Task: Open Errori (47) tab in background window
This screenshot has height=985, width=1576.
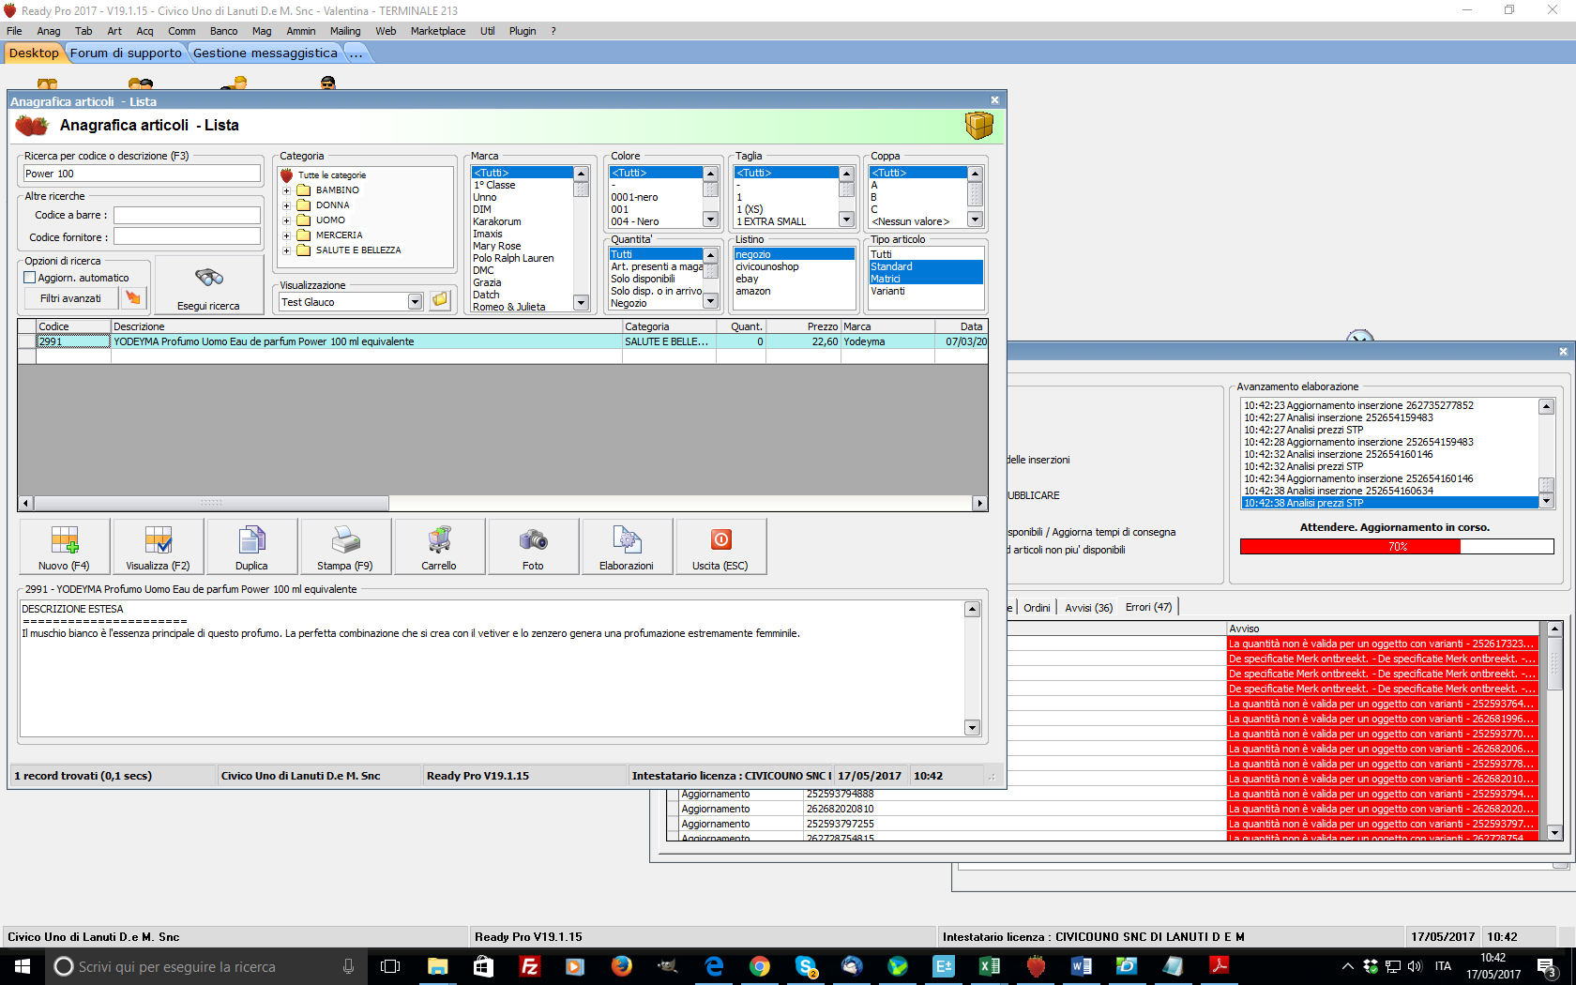Action: (x=1148, y=607)
